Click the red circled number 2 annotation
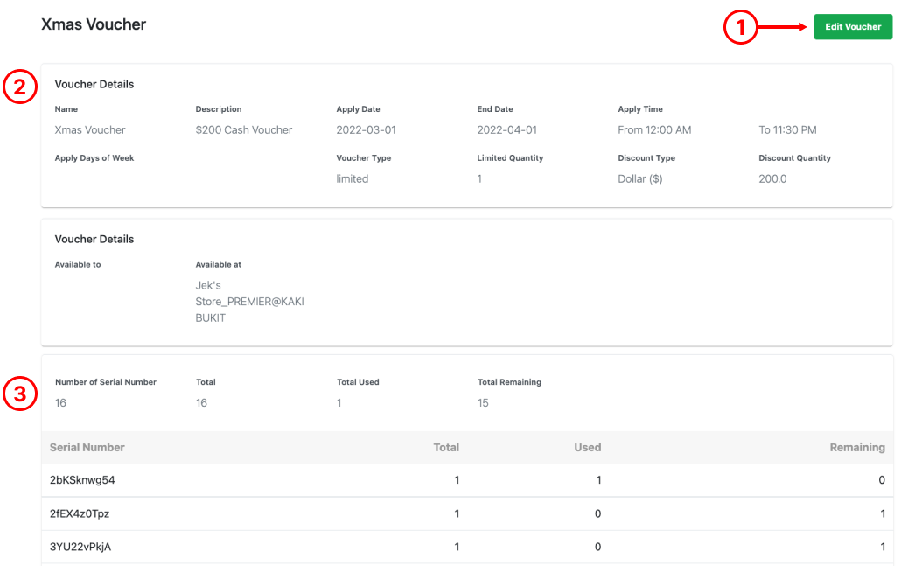Image resolution: width=901 pixels, height=572 pixels. point(20,87)
